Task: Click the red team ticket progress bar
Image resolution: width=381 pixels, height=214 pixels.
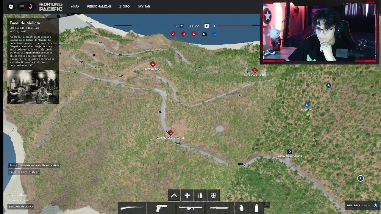Action: point(239,26)
